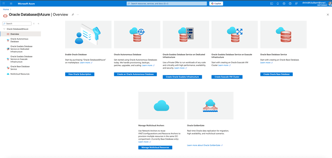The width and height of the screenshot is (332, 158).
Task: Open Learn more under Enable Oracle Database
Action: [86, 63]
